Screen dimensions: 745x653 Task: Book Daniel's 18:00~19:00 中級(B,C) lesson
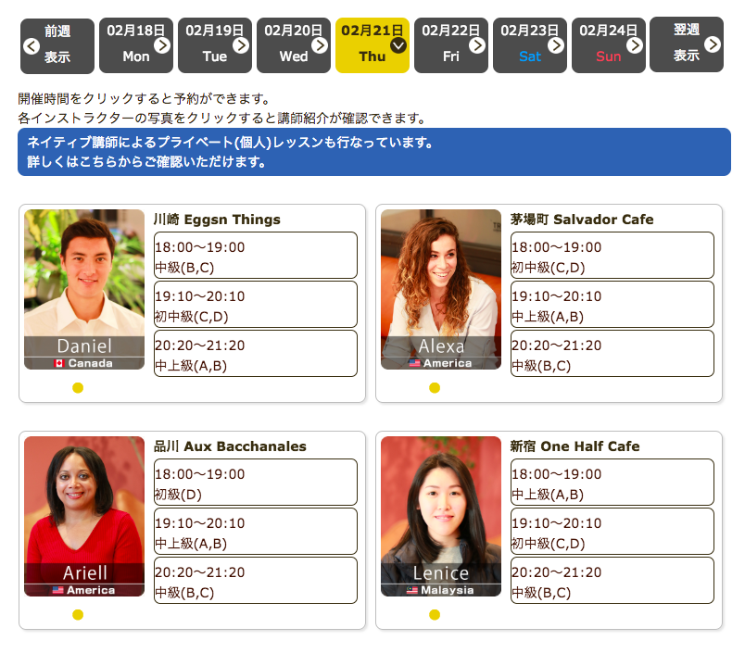pos(255,256)
